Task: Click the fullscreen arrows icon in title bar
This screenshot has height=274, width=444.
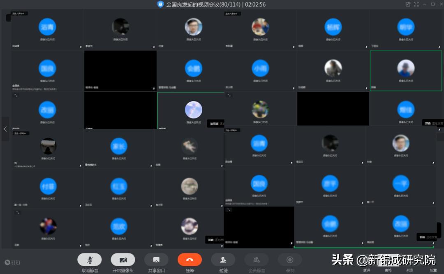Action: (416, 4)
